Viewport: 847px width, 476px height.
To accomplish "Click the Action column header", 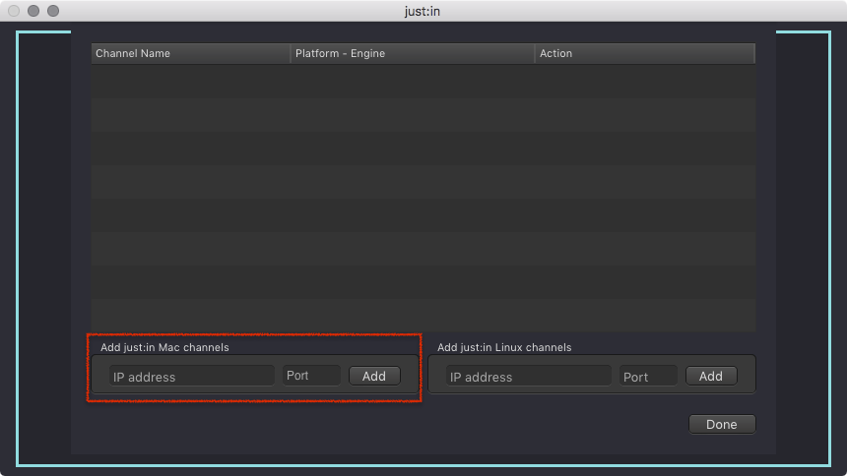I will point(645,53).
